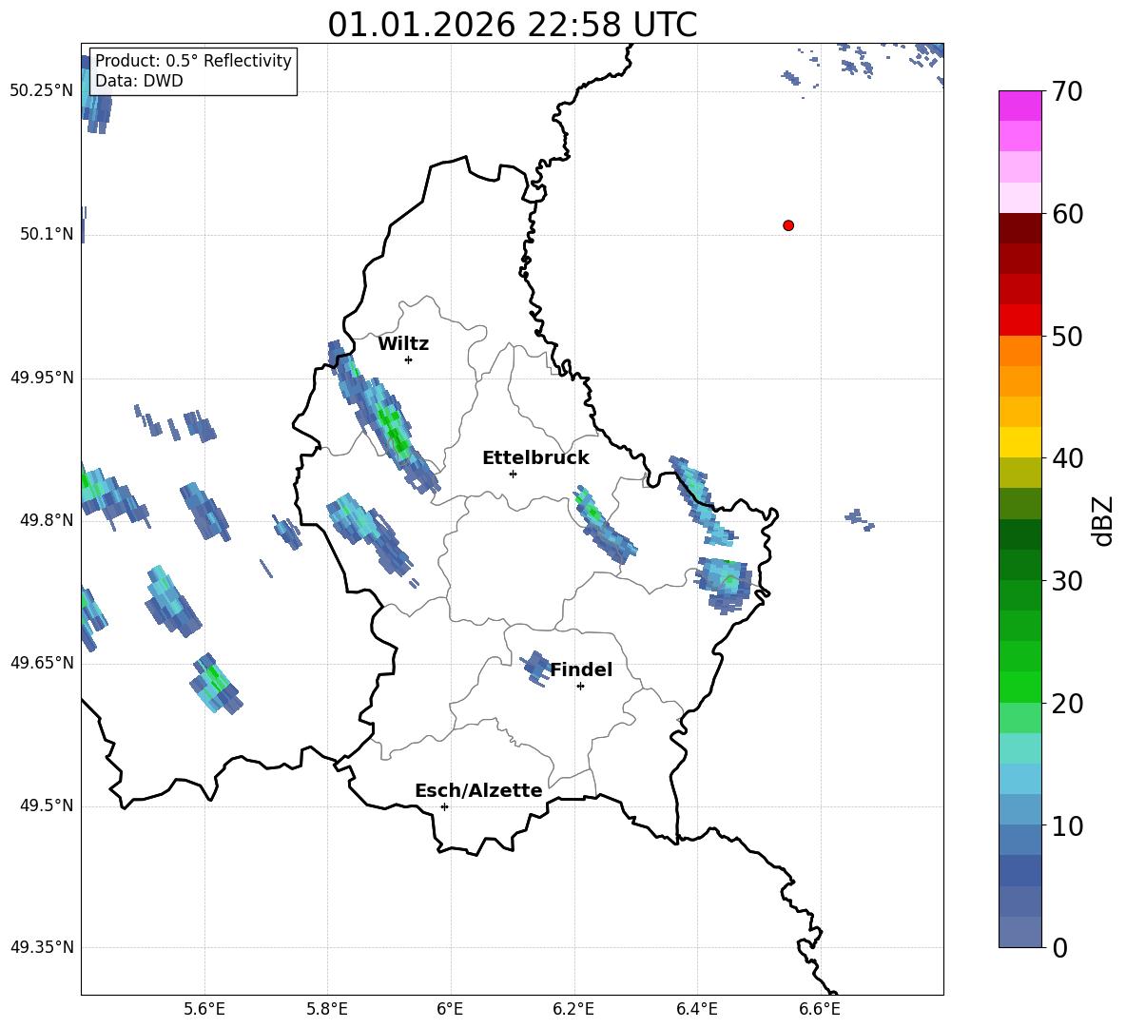Click the 20 tick on colorbar
The height and width of the screenshot is (1028, 1126).
pos(1067,704)
